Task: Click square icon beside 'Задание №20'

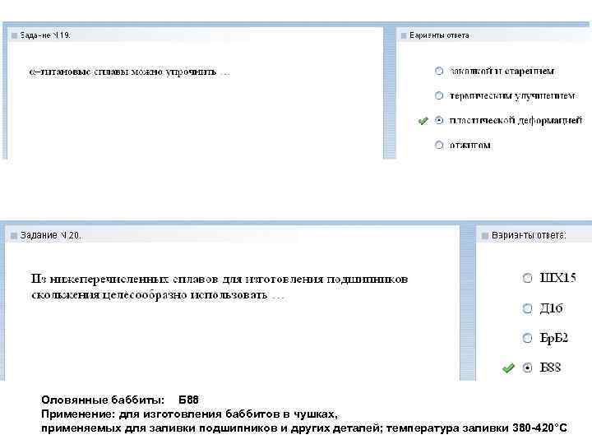Action: point(14,236)
